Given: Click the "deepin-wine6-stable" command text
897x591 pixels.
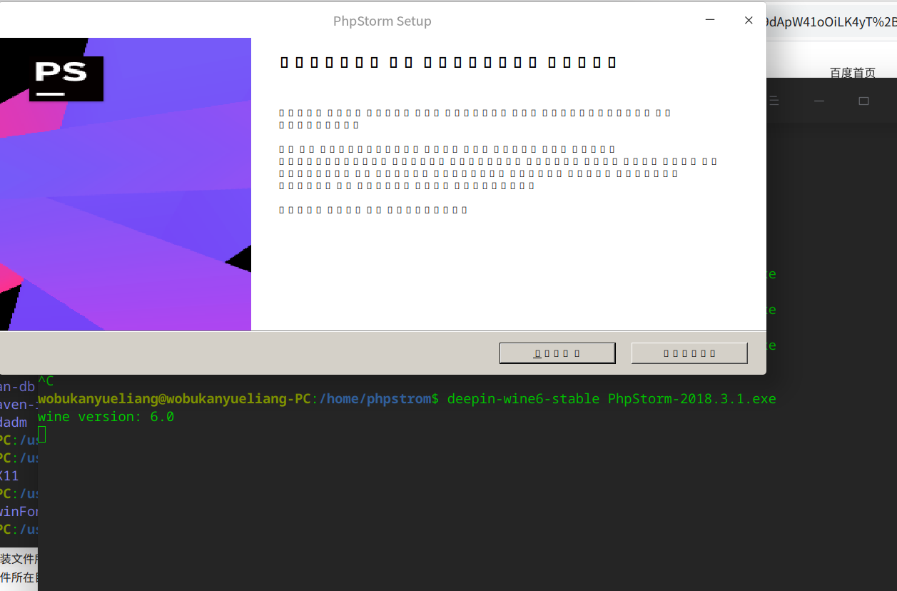Looking at the screenshot, I should (523, 398).
